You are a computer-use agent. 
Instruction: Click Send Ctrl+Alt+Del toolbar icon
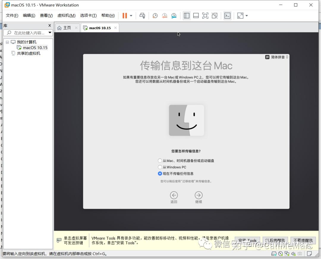[x=142, y=15]
